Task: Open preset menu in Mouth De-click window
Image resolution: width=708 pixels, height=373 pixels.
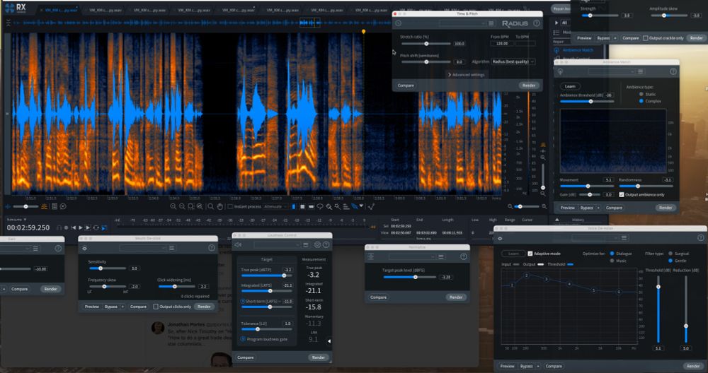Action: [171, 248]
